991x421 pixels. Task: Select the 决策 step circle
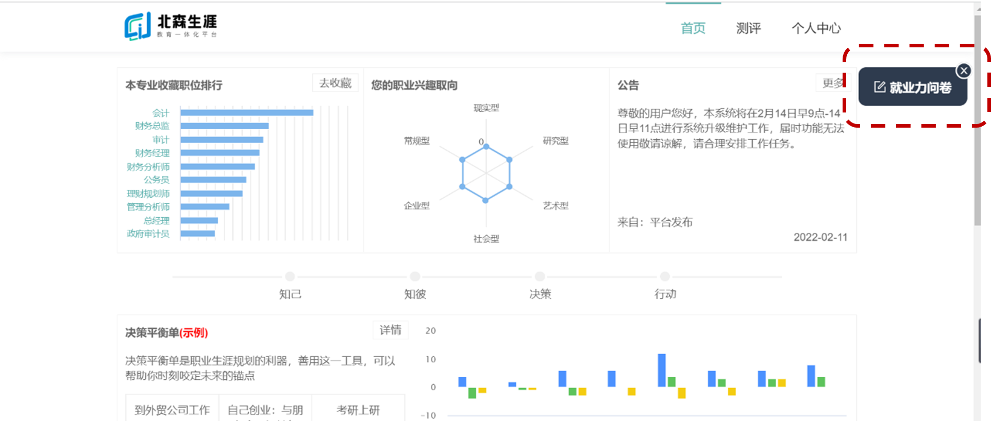[540, 276]
